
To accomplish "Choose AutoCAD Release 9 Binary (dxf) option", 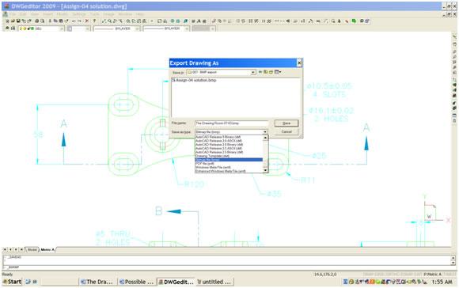I will pos(218,137).
